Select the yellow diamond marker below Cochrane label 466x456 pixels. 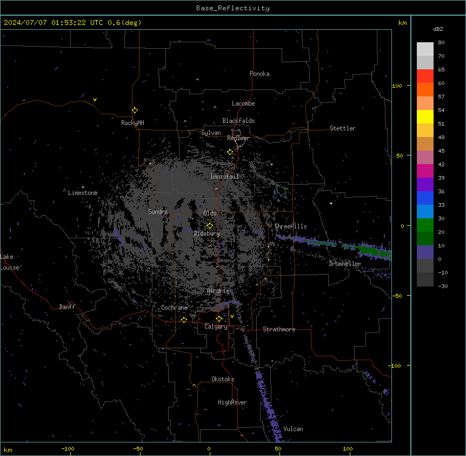(x=184, y=320)
